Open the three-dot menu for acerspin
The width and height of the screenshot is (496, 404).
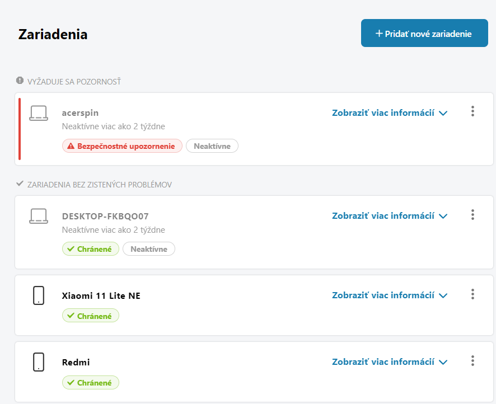pyautogui.click(x=472, y=111)
